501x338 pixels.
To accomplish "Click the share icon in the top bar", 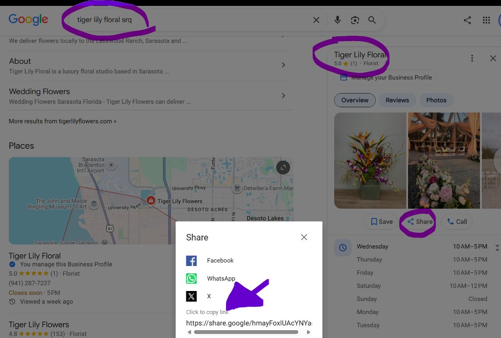I will pyautogui.click(x=467, y=20).
